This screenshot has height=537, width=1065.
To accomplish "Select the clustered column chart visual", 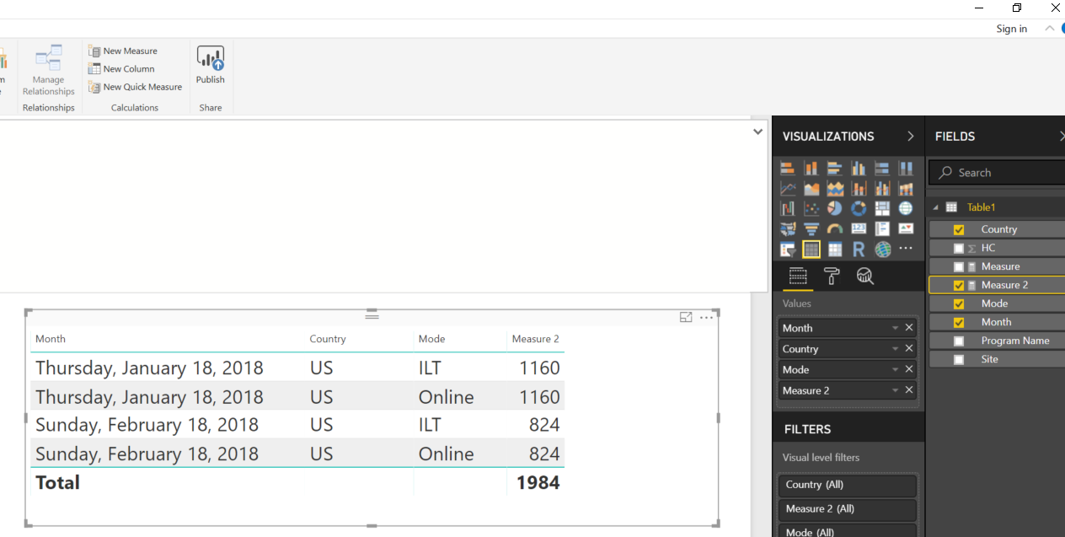I will tap(859, 168).
